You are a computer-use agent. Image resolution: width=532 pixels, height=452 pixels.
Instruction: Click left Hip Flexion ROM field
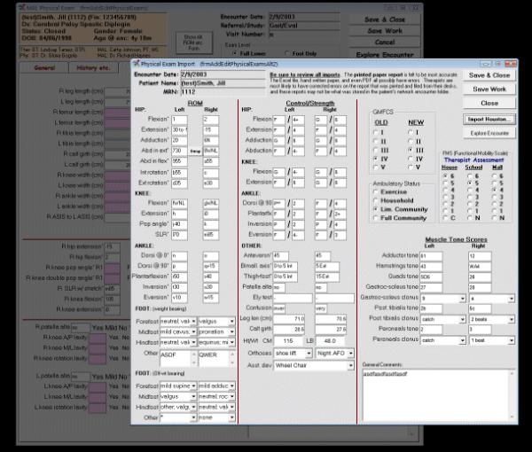179,120
